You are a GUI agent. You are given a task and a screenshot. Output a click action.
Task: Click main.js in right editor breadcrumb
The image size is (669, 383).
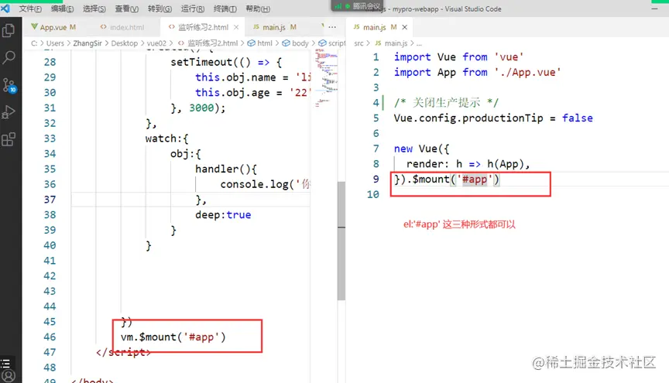[396, 43]
